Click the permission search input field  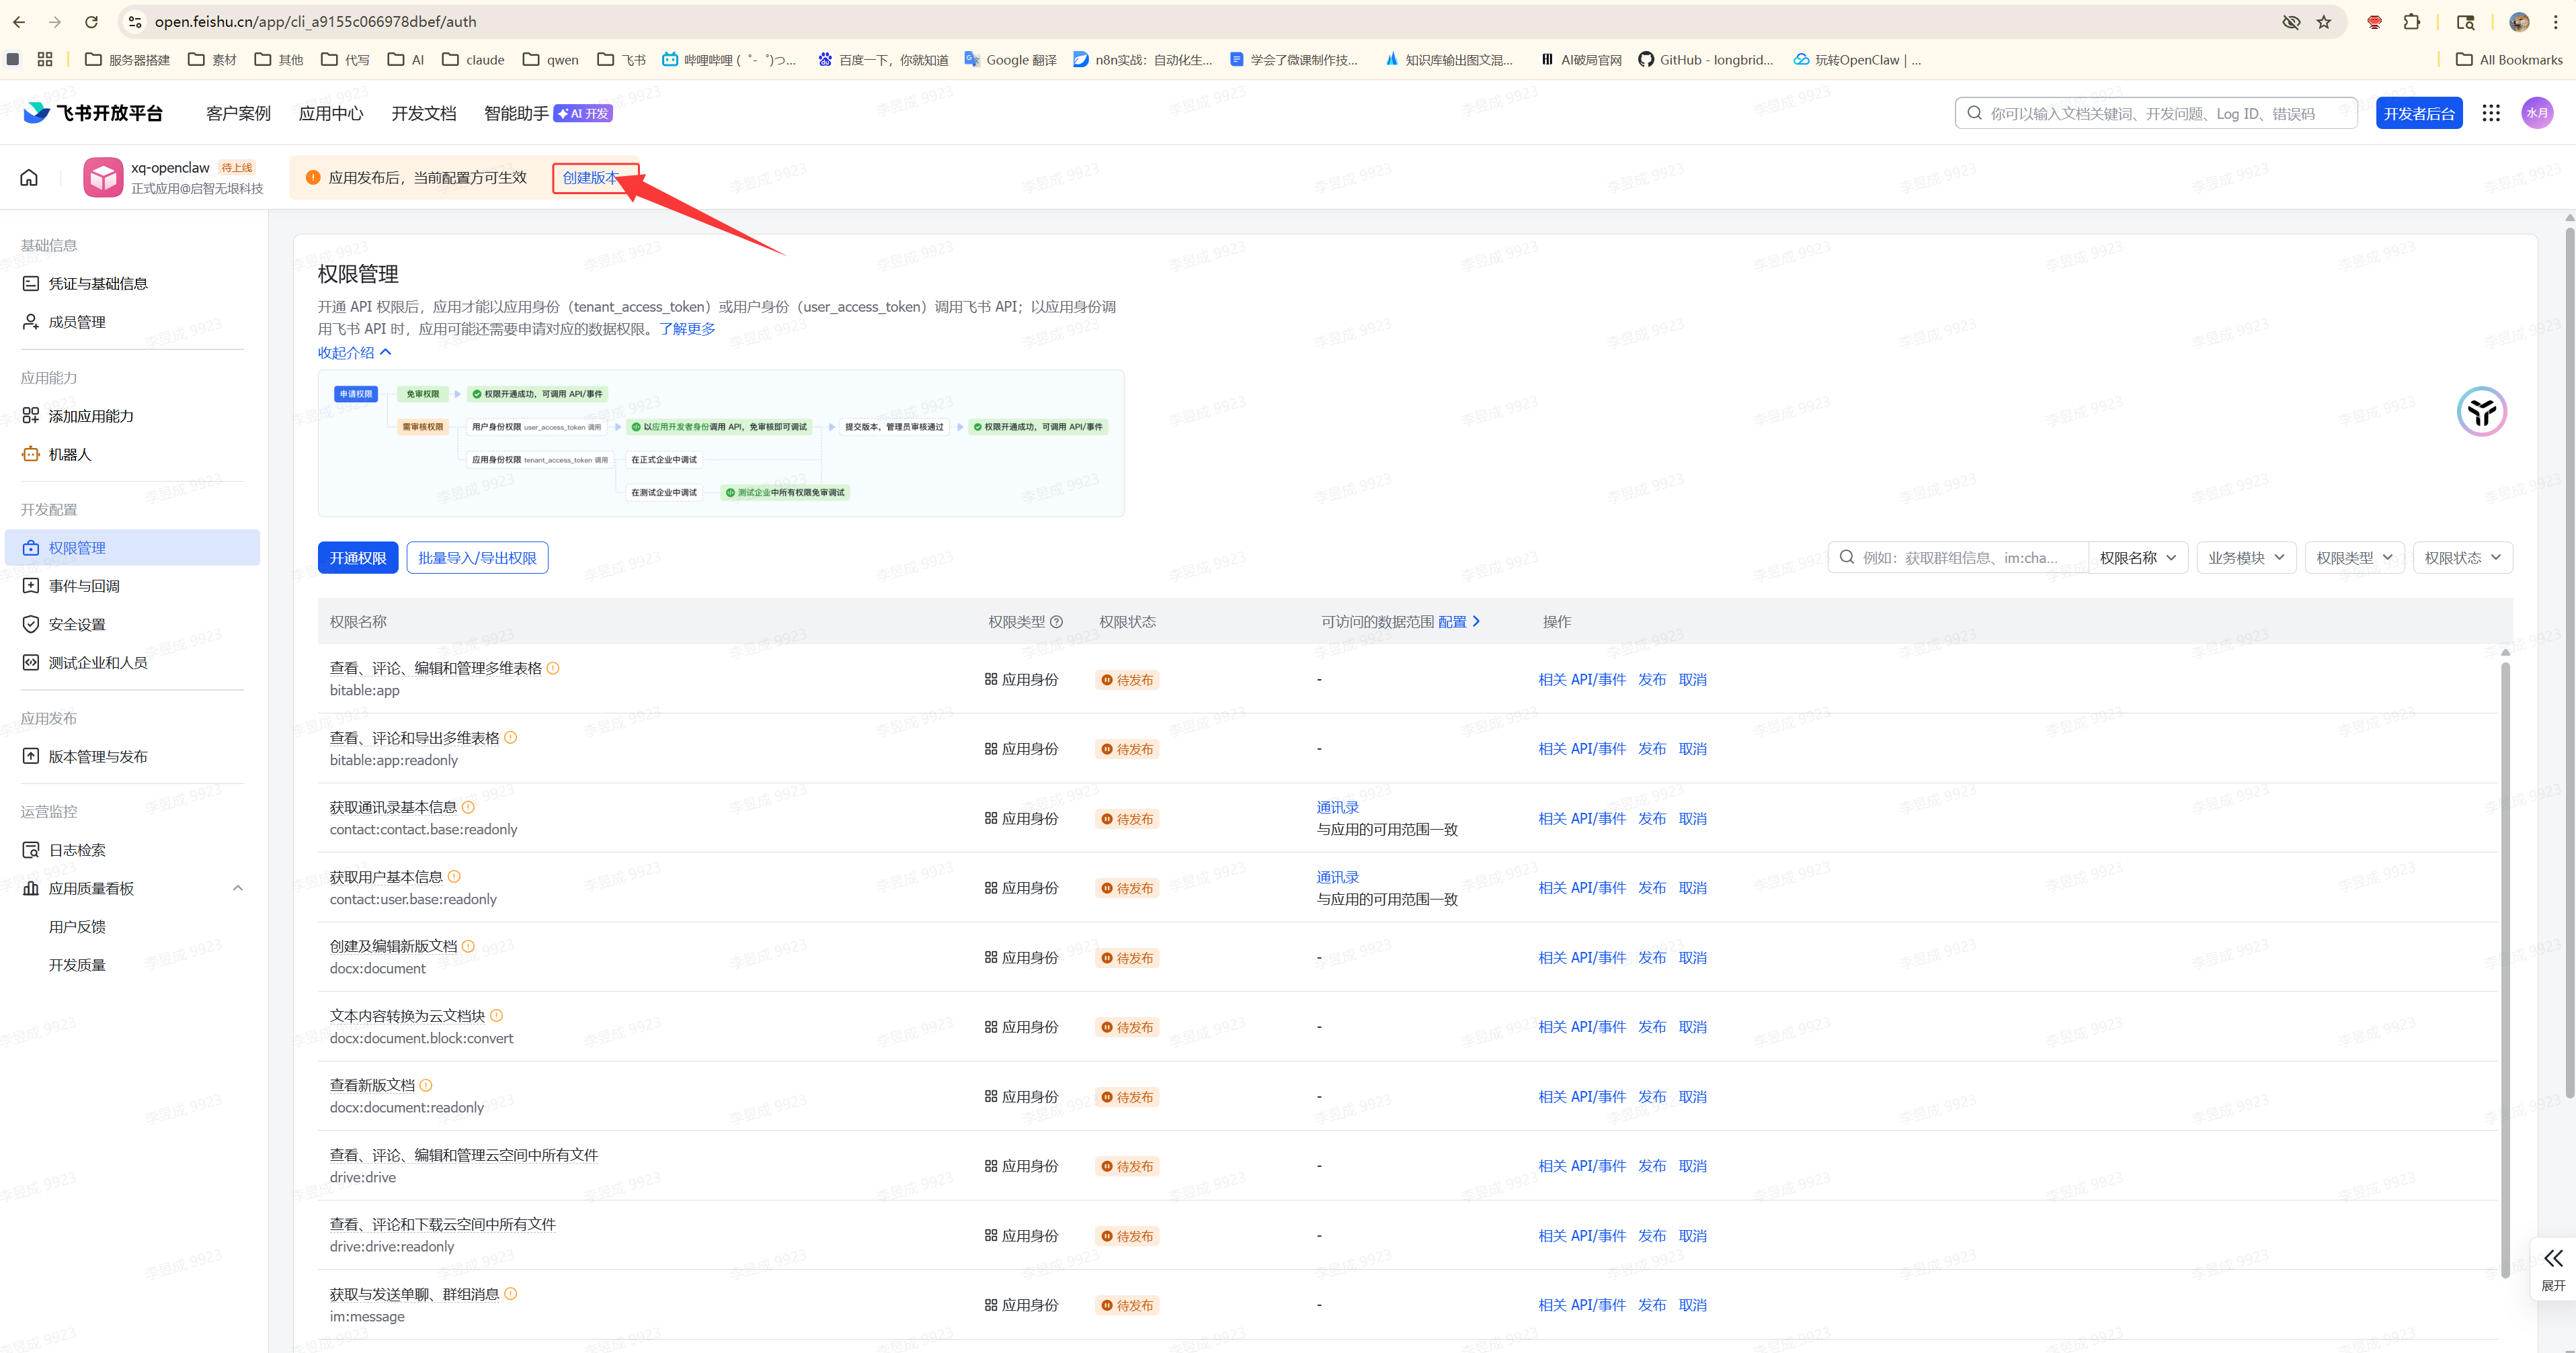(1959, 558)
